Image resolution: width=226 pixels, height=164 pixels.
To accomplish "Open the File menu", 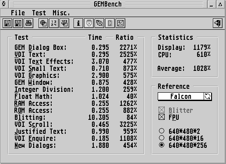I will (x=18, y=13).
